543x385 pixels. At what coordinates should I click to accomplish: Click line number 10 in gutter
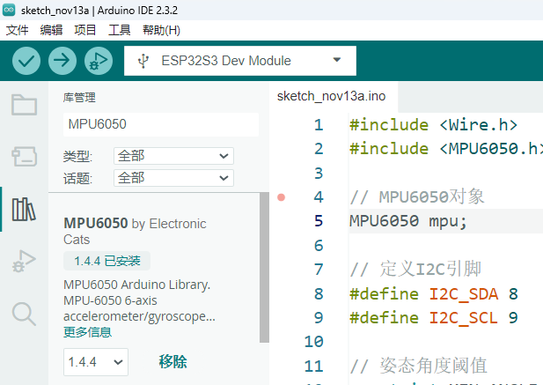click(314, 342)
